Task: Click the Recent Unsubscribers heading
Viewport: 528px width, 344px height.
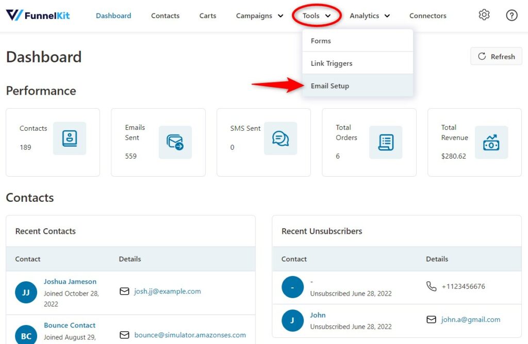Action: click(322, 231)
